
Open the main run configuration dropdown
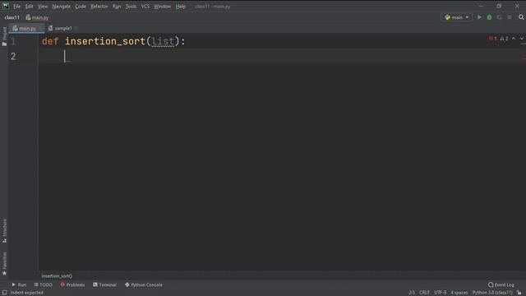457,17
